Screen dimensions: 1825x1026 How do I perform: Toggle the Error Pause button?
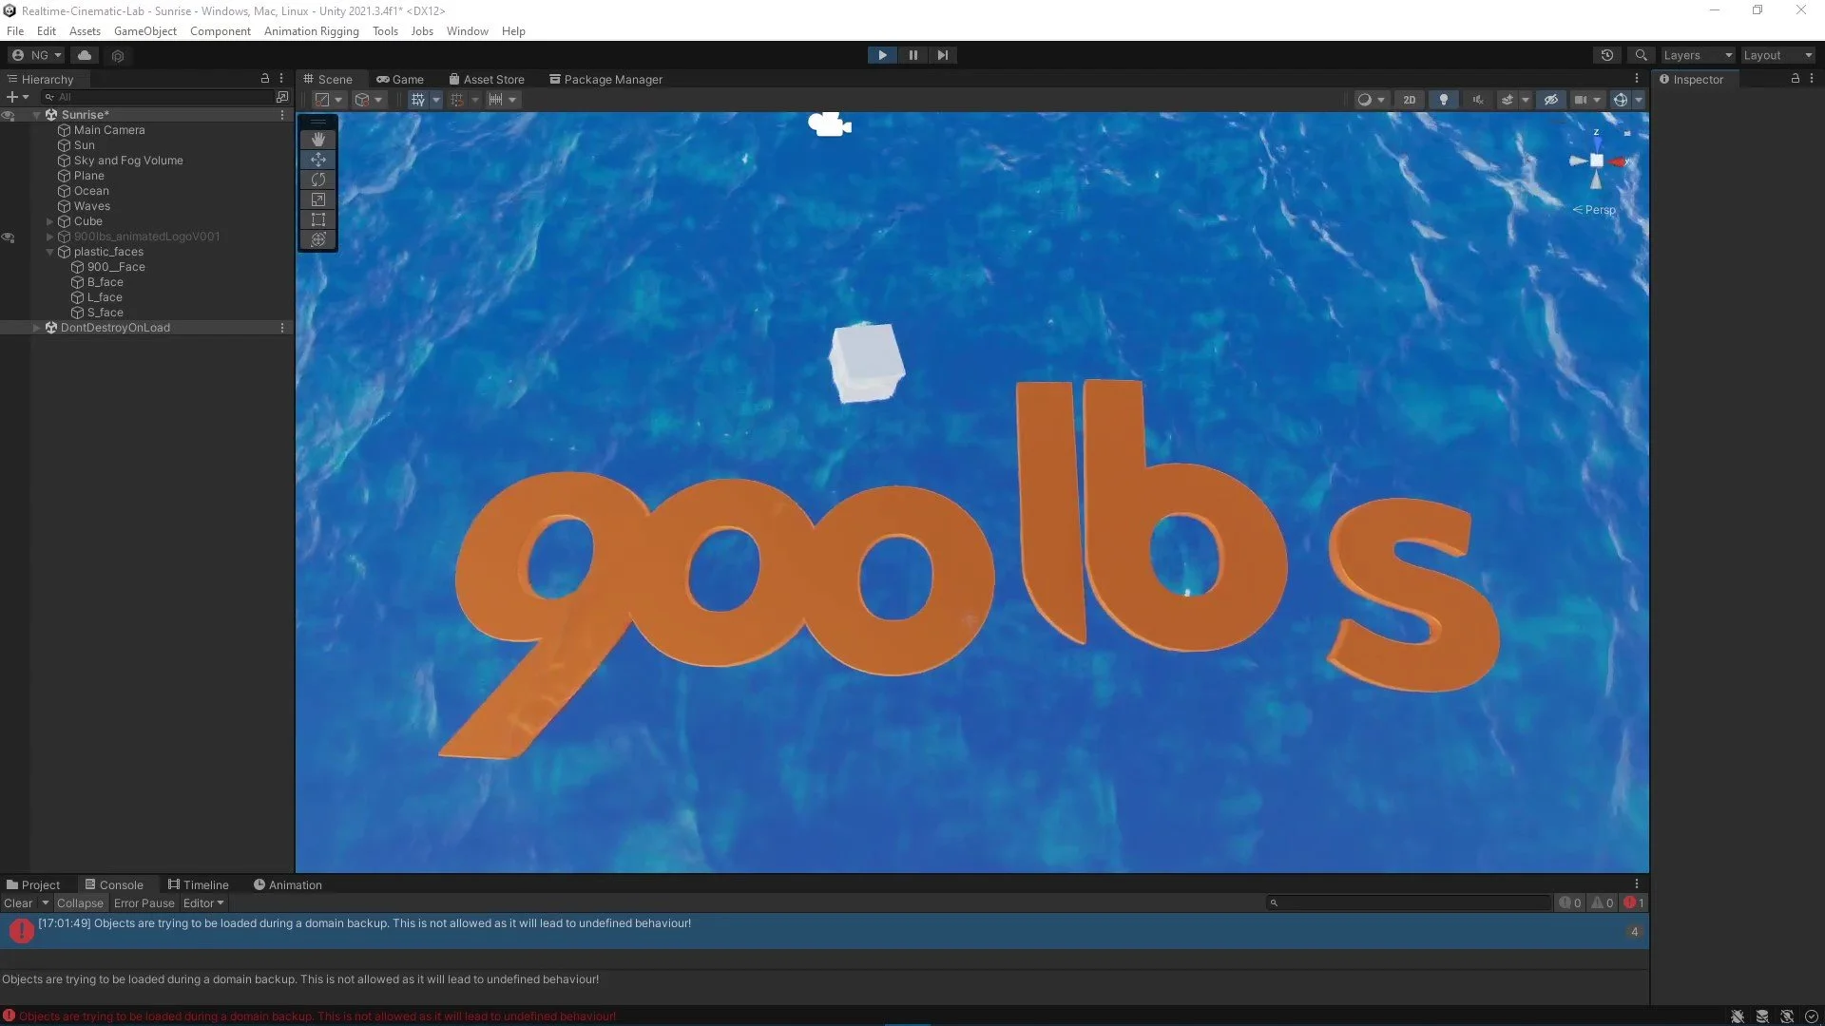pos(144,903)
